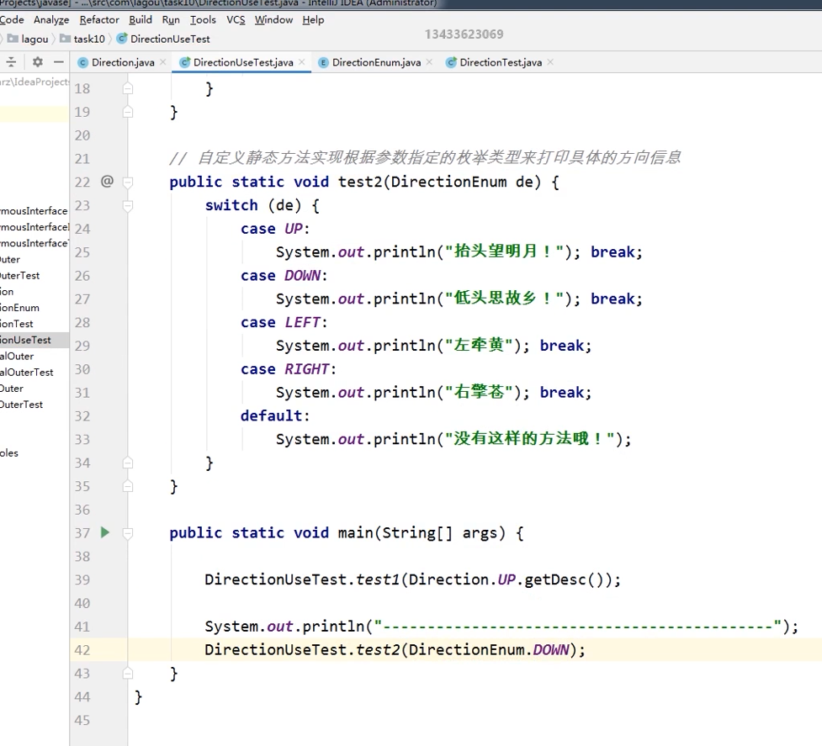Collapse the main method at line 37
822x746 pixels.
pos(127,533)
